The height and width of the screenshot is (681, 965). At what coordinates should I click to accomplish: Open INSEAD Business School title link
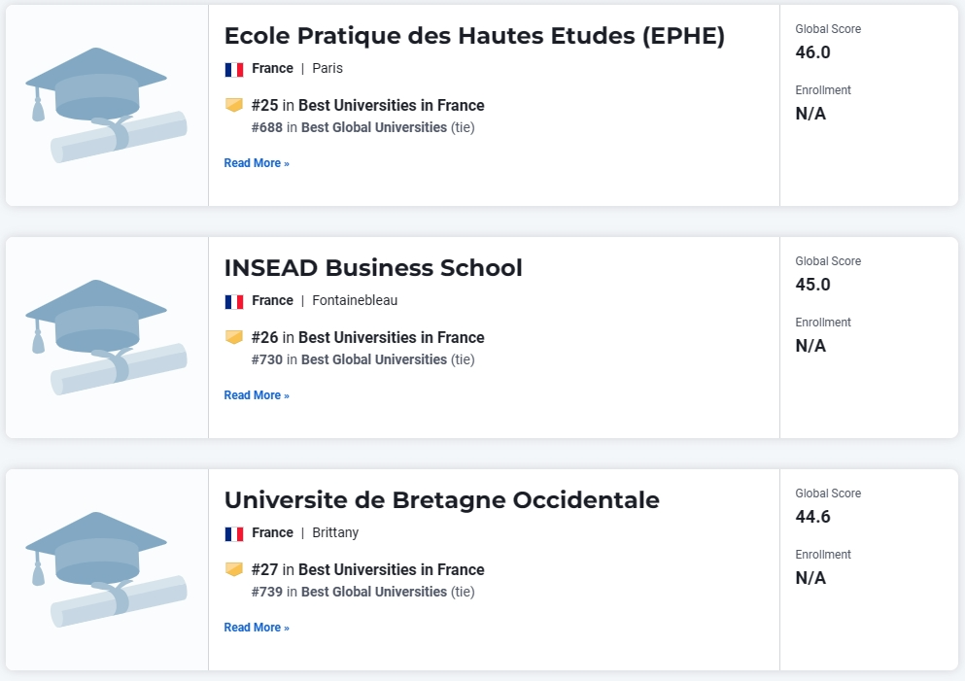pos(373,268)
